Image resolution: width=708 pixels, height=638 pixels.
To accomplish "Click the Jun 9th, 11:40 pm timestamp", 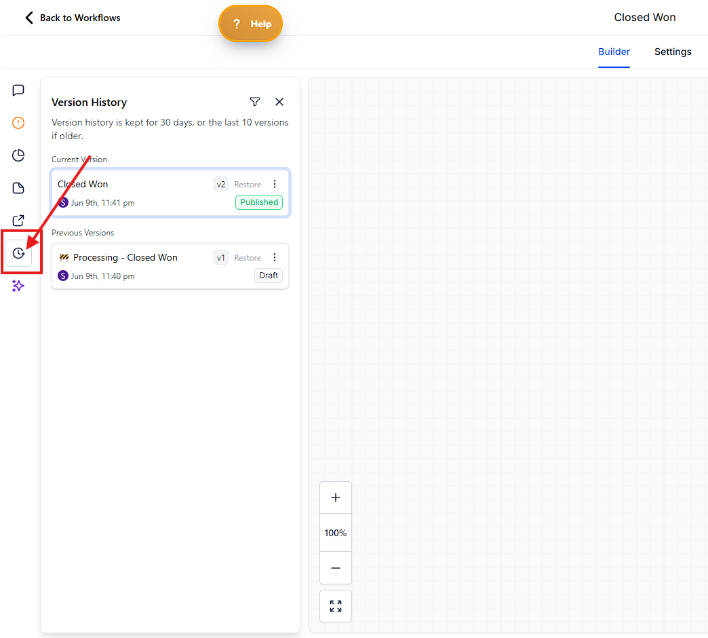I will (103, 276).
